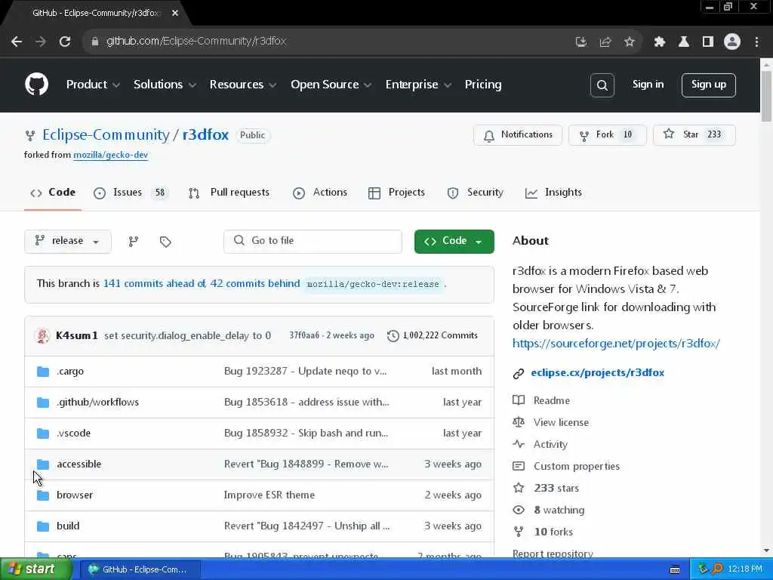Image resolution: width=773 pixels, height=580 pixels.
Task: Open the .github/workflows folder
Action: [x=97, y=403]
